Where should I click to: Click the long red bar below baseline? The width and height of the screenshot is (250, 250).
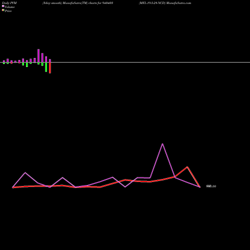(50, 68)
